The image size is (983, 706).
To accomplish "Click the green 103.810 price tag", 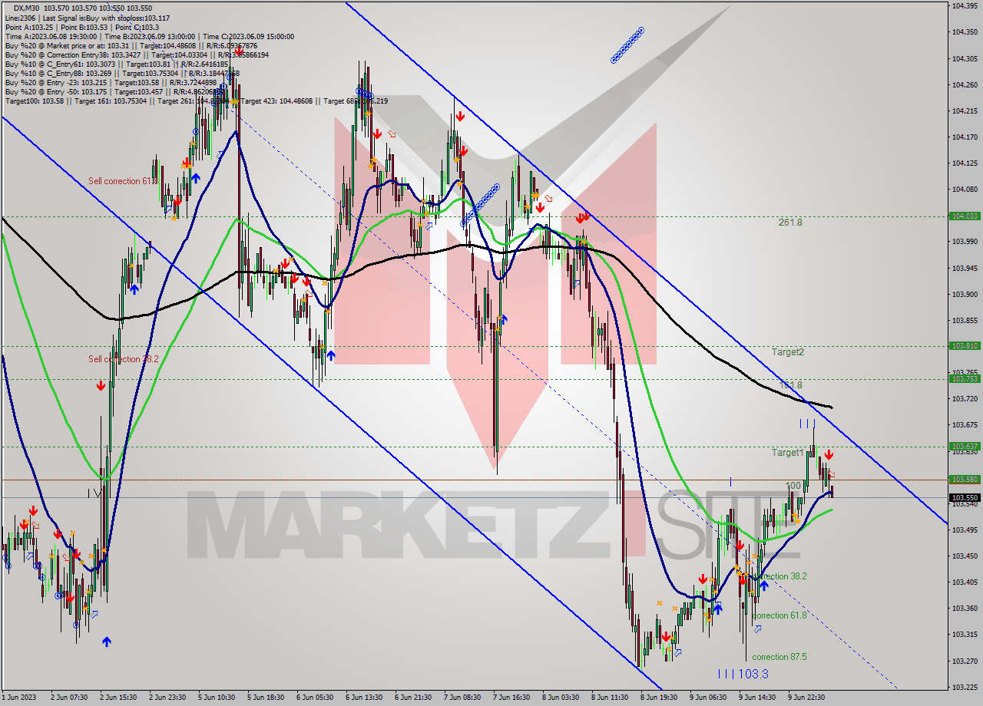I will coord(965,346).
